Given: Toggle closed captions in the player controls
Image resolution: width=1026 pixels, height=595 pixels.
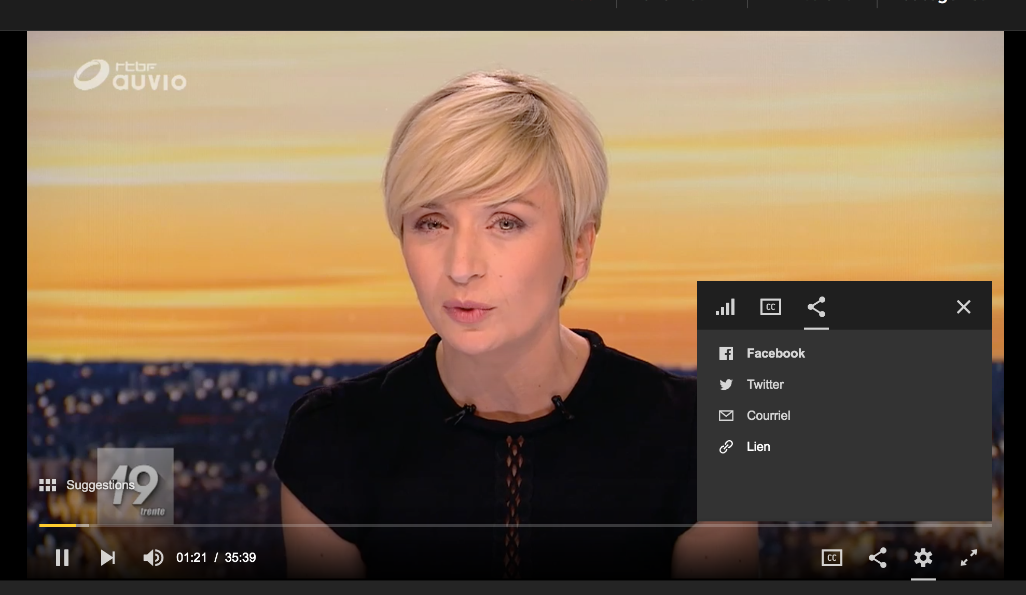Looking at the screenshot, I should pyautogui.click(x=831, y=558).
